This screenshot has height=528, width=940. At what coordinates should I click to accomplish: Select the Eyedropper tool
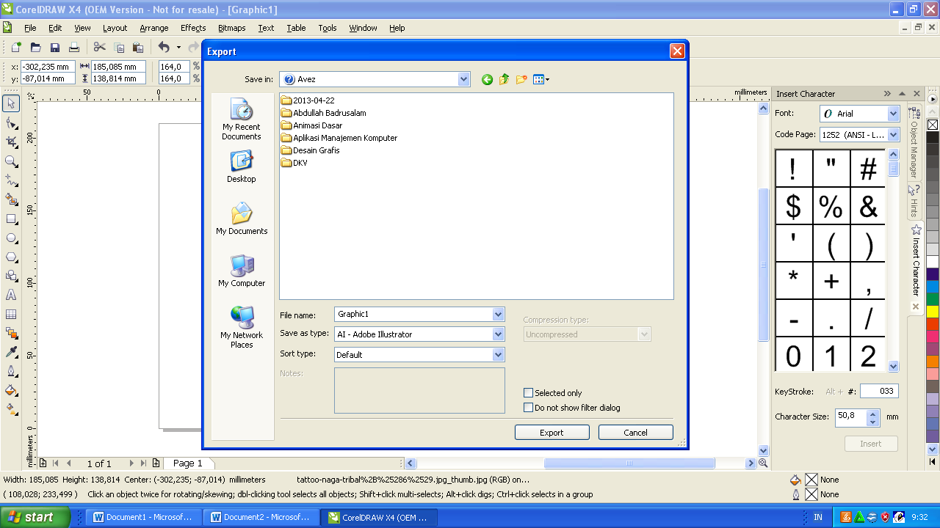pos(11,352)
